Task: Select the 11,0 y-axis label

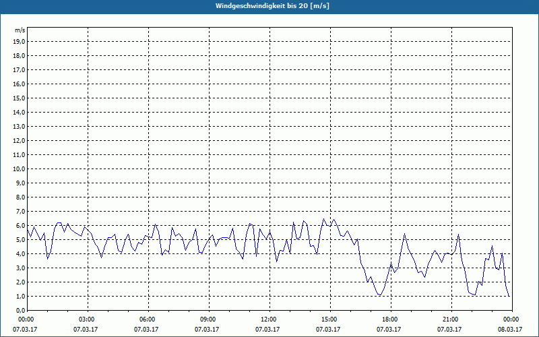Action: click(x=19, y=155)
